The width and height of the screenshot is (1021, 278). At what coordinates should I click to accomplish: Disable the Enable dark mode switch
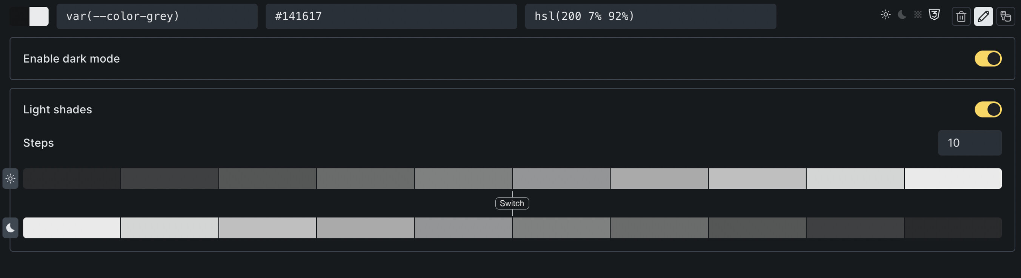988,58
